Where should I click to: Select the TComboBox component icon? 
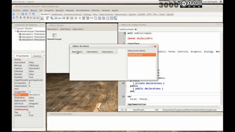87,18
